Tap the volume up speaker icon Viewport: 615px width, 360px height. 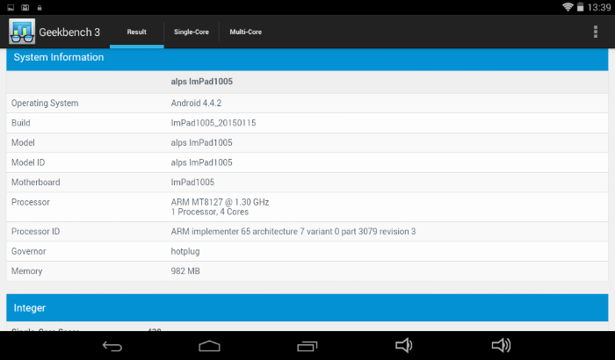click(x=501, y=345)
